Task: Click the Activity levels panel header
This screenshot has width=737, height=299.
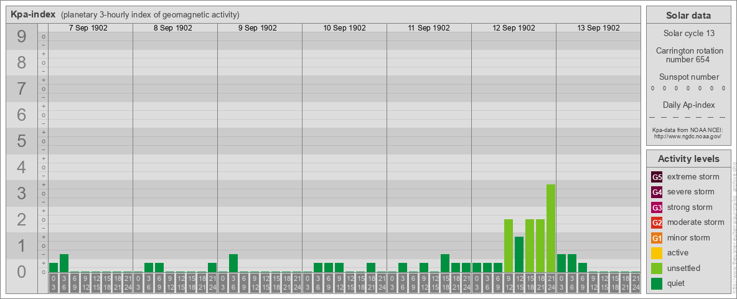Action: (688, 159)
